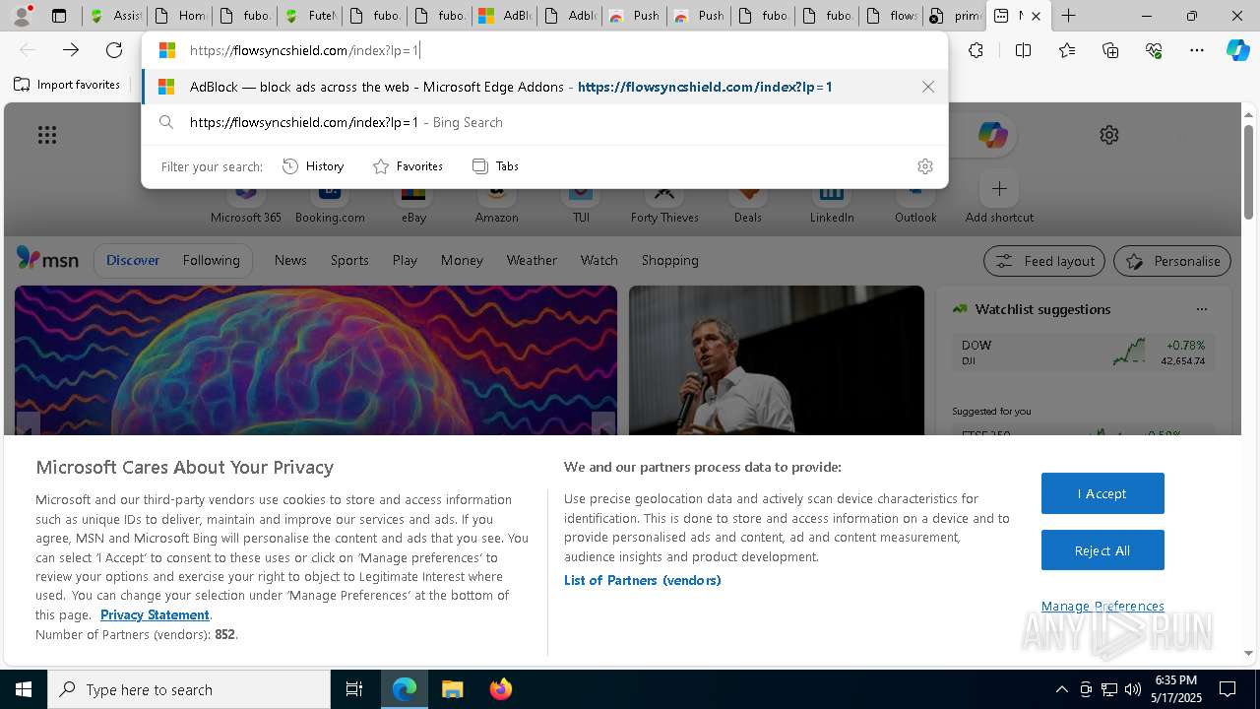The image size is (1260, 709).
Task: Open Import favorites bookmark item
Action: tap(67, 85)
